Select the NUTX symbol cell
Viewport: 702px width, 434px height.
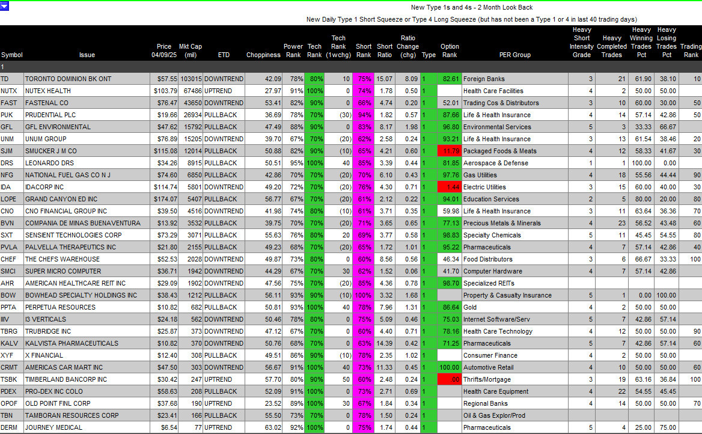tap(11, 91)
